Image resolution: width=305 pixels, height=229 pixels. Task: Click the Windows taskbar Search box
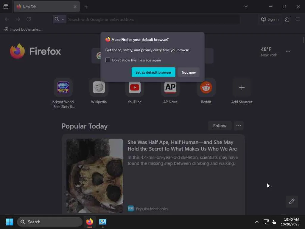tap(50, 222)
